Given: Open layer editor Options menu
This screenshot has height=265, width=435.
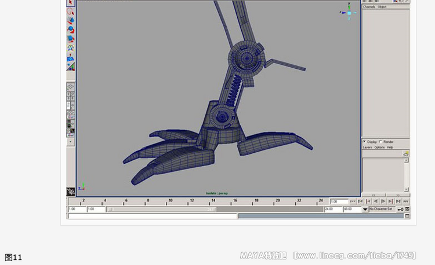Looking at the screenshot, I should [x=379, y=148].
